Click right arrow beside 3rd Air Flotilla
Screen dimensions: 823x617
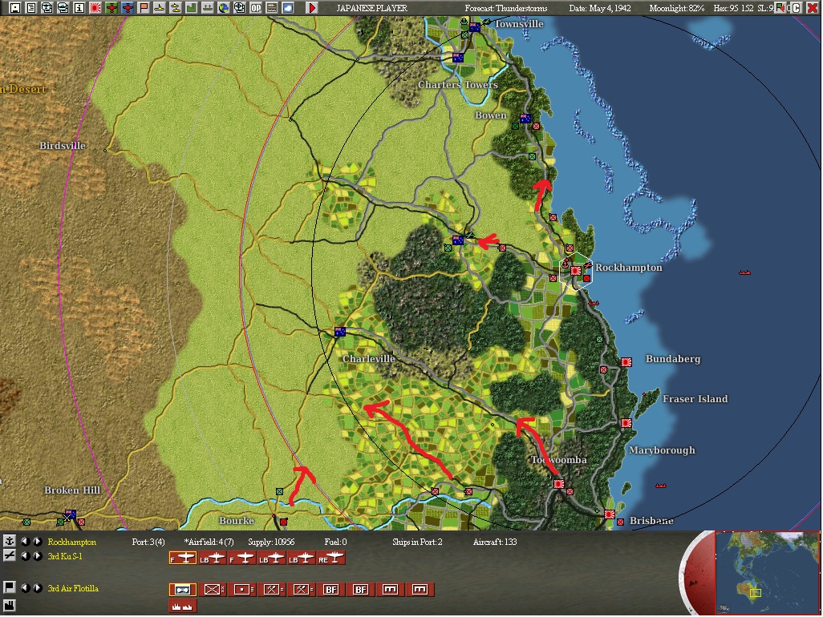37,587
